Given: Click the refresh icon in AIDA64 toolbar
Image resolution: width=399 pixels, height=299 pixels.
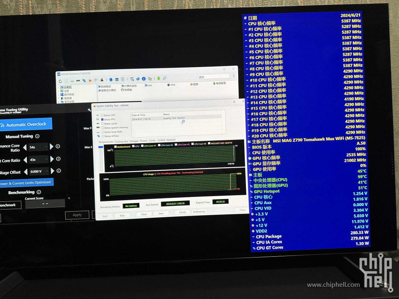Looking at the screenshot, I should [x=60, y=81].
